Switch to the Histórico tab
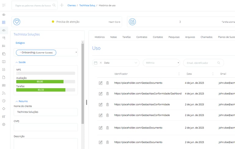Screen dimensions: 235x149 [x=100, y=37]
